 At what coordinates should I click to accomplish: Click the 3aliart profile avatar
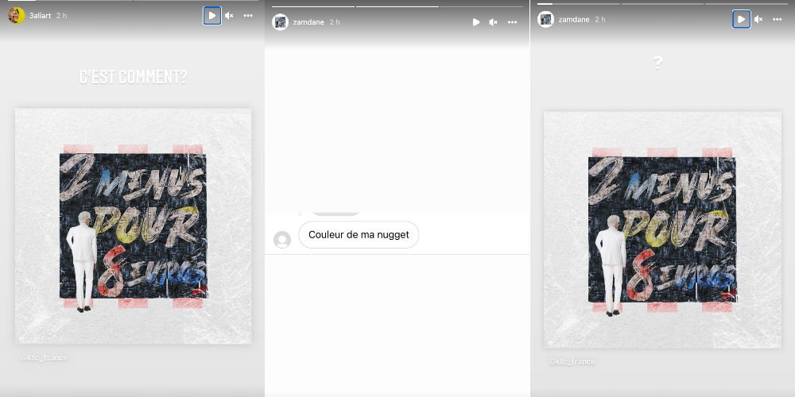click(16, 16)
